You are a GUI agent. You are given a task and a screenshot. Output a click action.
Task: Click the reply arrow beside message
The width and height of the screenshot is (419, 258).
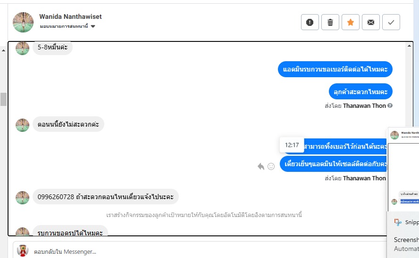pyautogui.click(x=261, y=166)
